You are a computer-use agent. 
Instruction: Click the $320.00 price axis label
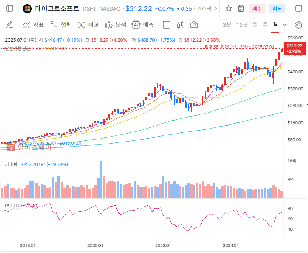(x=295, y=89)
